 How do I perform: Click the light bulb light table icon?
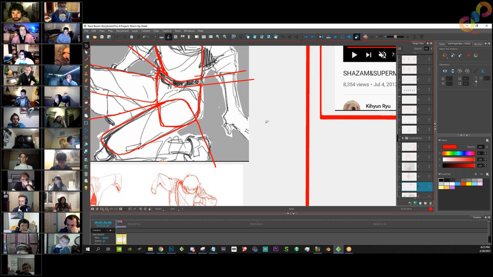tap(86, 188)
